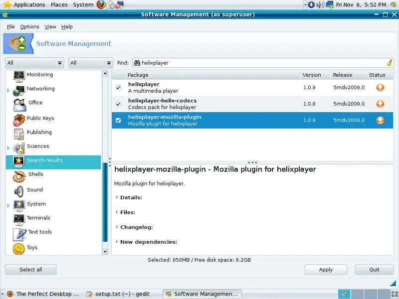Clear the search field with broom icon
The width and height of the screenshot is (399, 299).
coord(390,63)
